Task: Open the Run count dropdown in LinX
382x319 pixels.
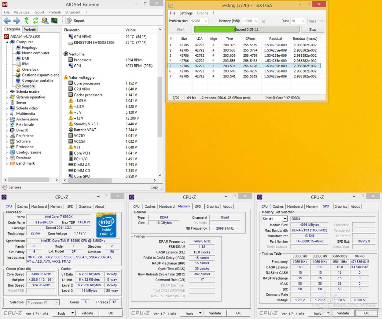Action: click(303, 21)
